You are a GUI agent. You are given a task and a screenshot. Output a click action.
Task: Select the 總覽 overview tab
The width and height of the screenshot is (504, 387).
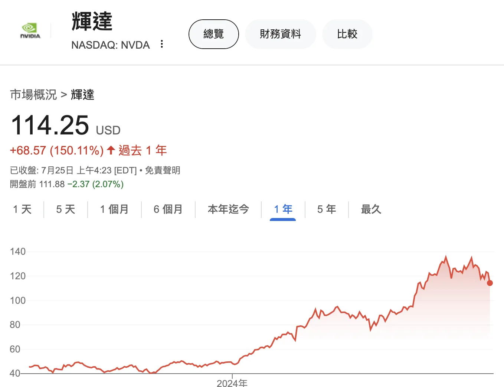click(x=213, y=34)
